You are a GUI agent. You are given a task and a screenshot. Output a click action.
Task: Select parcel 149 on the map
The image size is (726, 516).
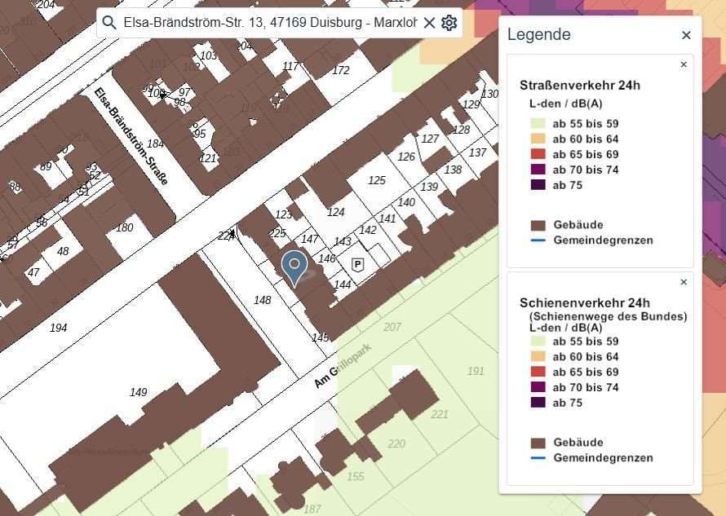139,392
